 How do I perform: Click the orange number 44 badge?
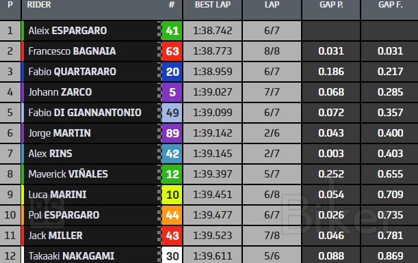pyautogui.click(x=172, y=215)
